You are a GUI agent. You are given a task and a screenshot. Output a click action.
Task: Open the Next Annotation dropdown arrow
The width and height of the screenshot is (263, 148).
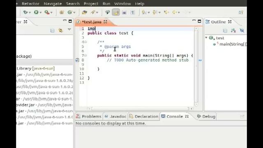tap(149, 12)
